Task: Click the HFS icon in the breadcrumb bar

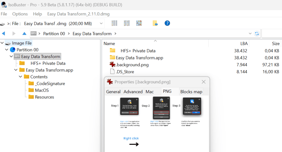Action: click(x=33, y=34)
